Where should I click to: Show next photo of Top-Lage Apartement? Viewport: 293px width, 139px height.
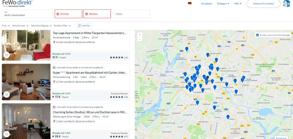coord(45,42)
